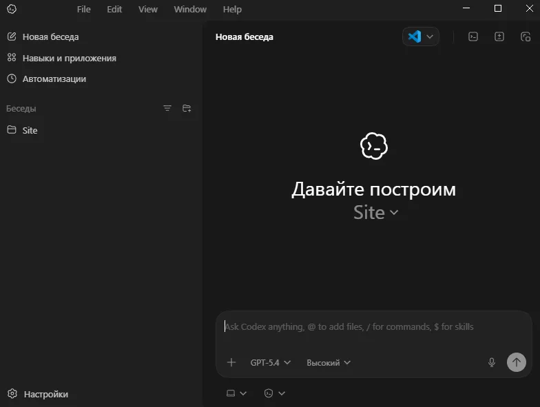Open the Высокий reasoning level dropdown
This screenshot has height=407, width=540.
329,362
